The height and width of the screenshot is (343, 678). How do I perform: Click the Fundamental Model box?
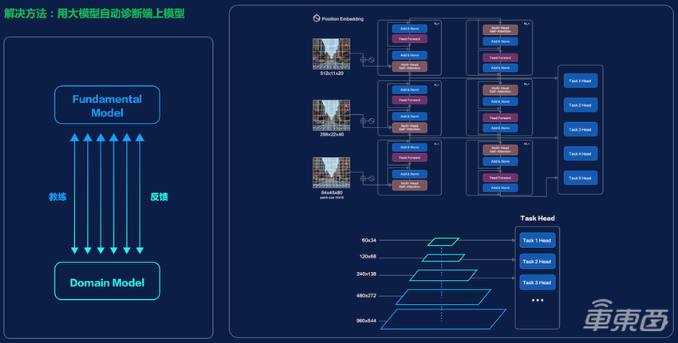tap(107, 106)
